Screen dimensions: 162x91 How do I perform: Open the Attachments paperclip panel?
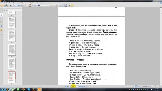point(1,26)
